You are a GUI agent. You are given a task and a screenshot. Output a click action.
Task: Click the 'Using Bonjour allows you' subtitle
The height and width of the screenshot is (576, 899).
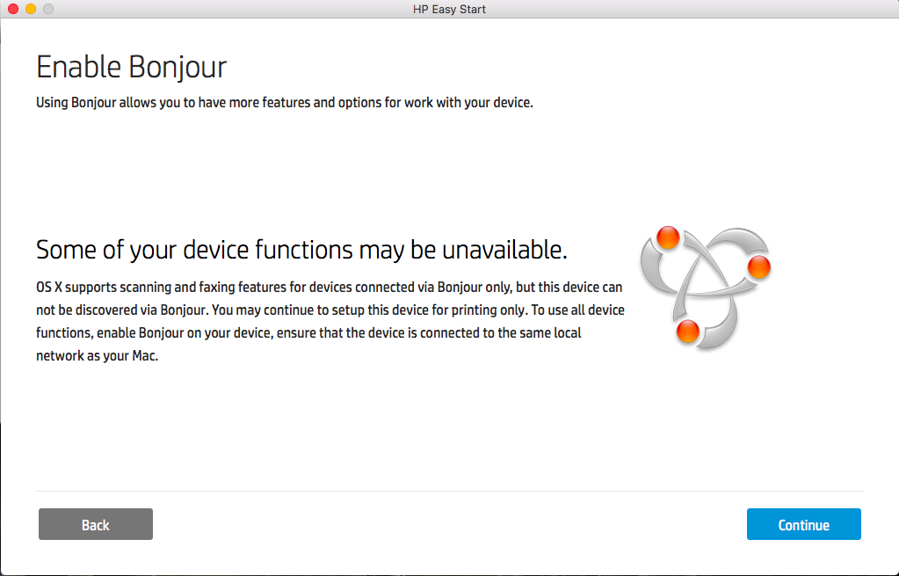[285, 103]
